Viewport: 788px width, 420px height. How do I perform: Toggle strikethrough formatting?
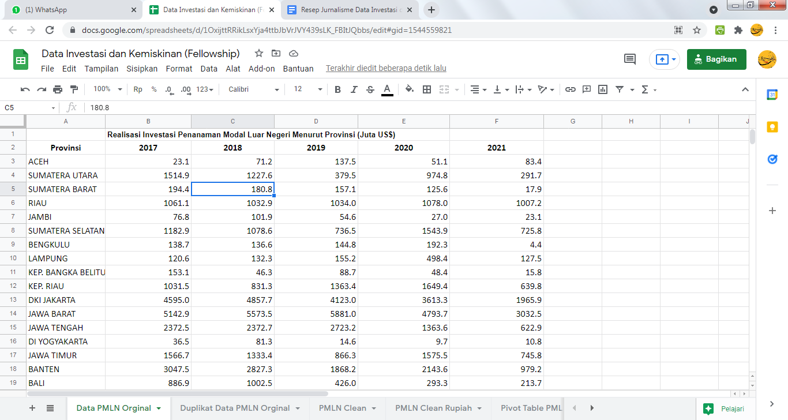pyautogui.click(x=370, y=89)
